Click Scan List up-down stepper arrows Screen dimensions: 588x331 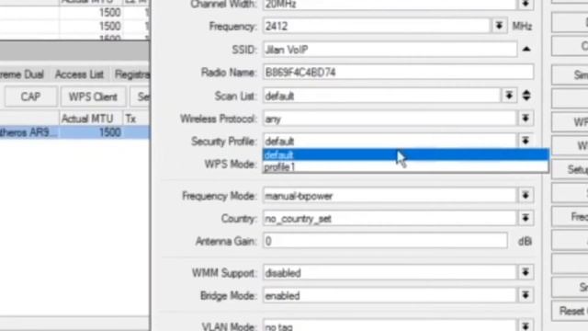point(526,96)
